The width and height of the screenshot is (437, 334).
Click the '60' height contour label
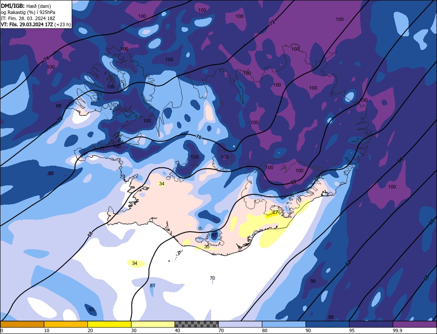click(431, 222)
